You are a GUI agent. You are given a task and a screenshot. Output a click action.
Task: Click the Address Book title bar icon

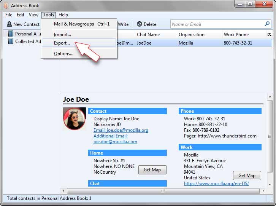coord(6,5)
